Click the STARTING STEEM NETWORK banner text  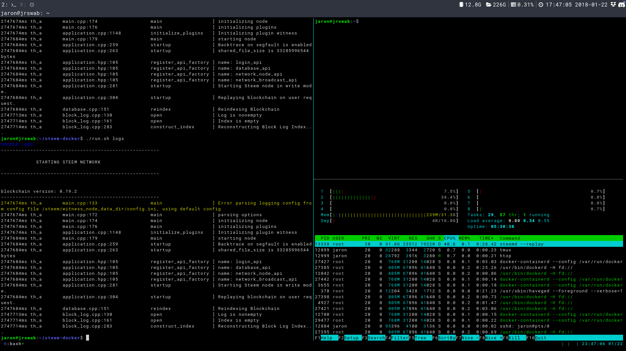68,162
